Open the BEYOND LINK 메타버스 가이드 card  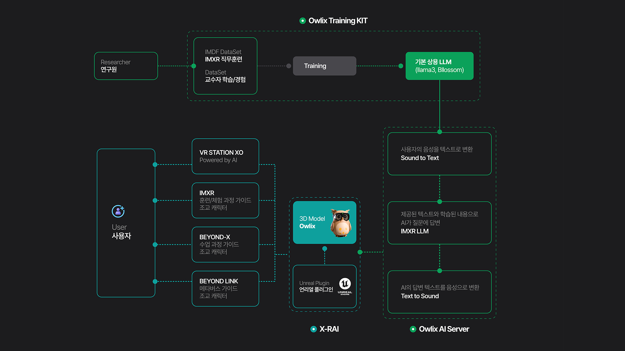225,289
